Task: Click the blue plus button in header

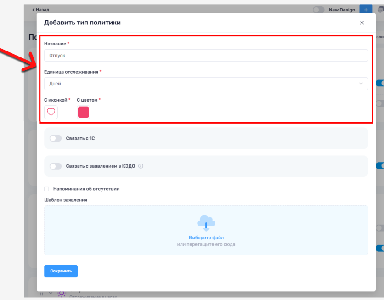Action: pos(366,10)
